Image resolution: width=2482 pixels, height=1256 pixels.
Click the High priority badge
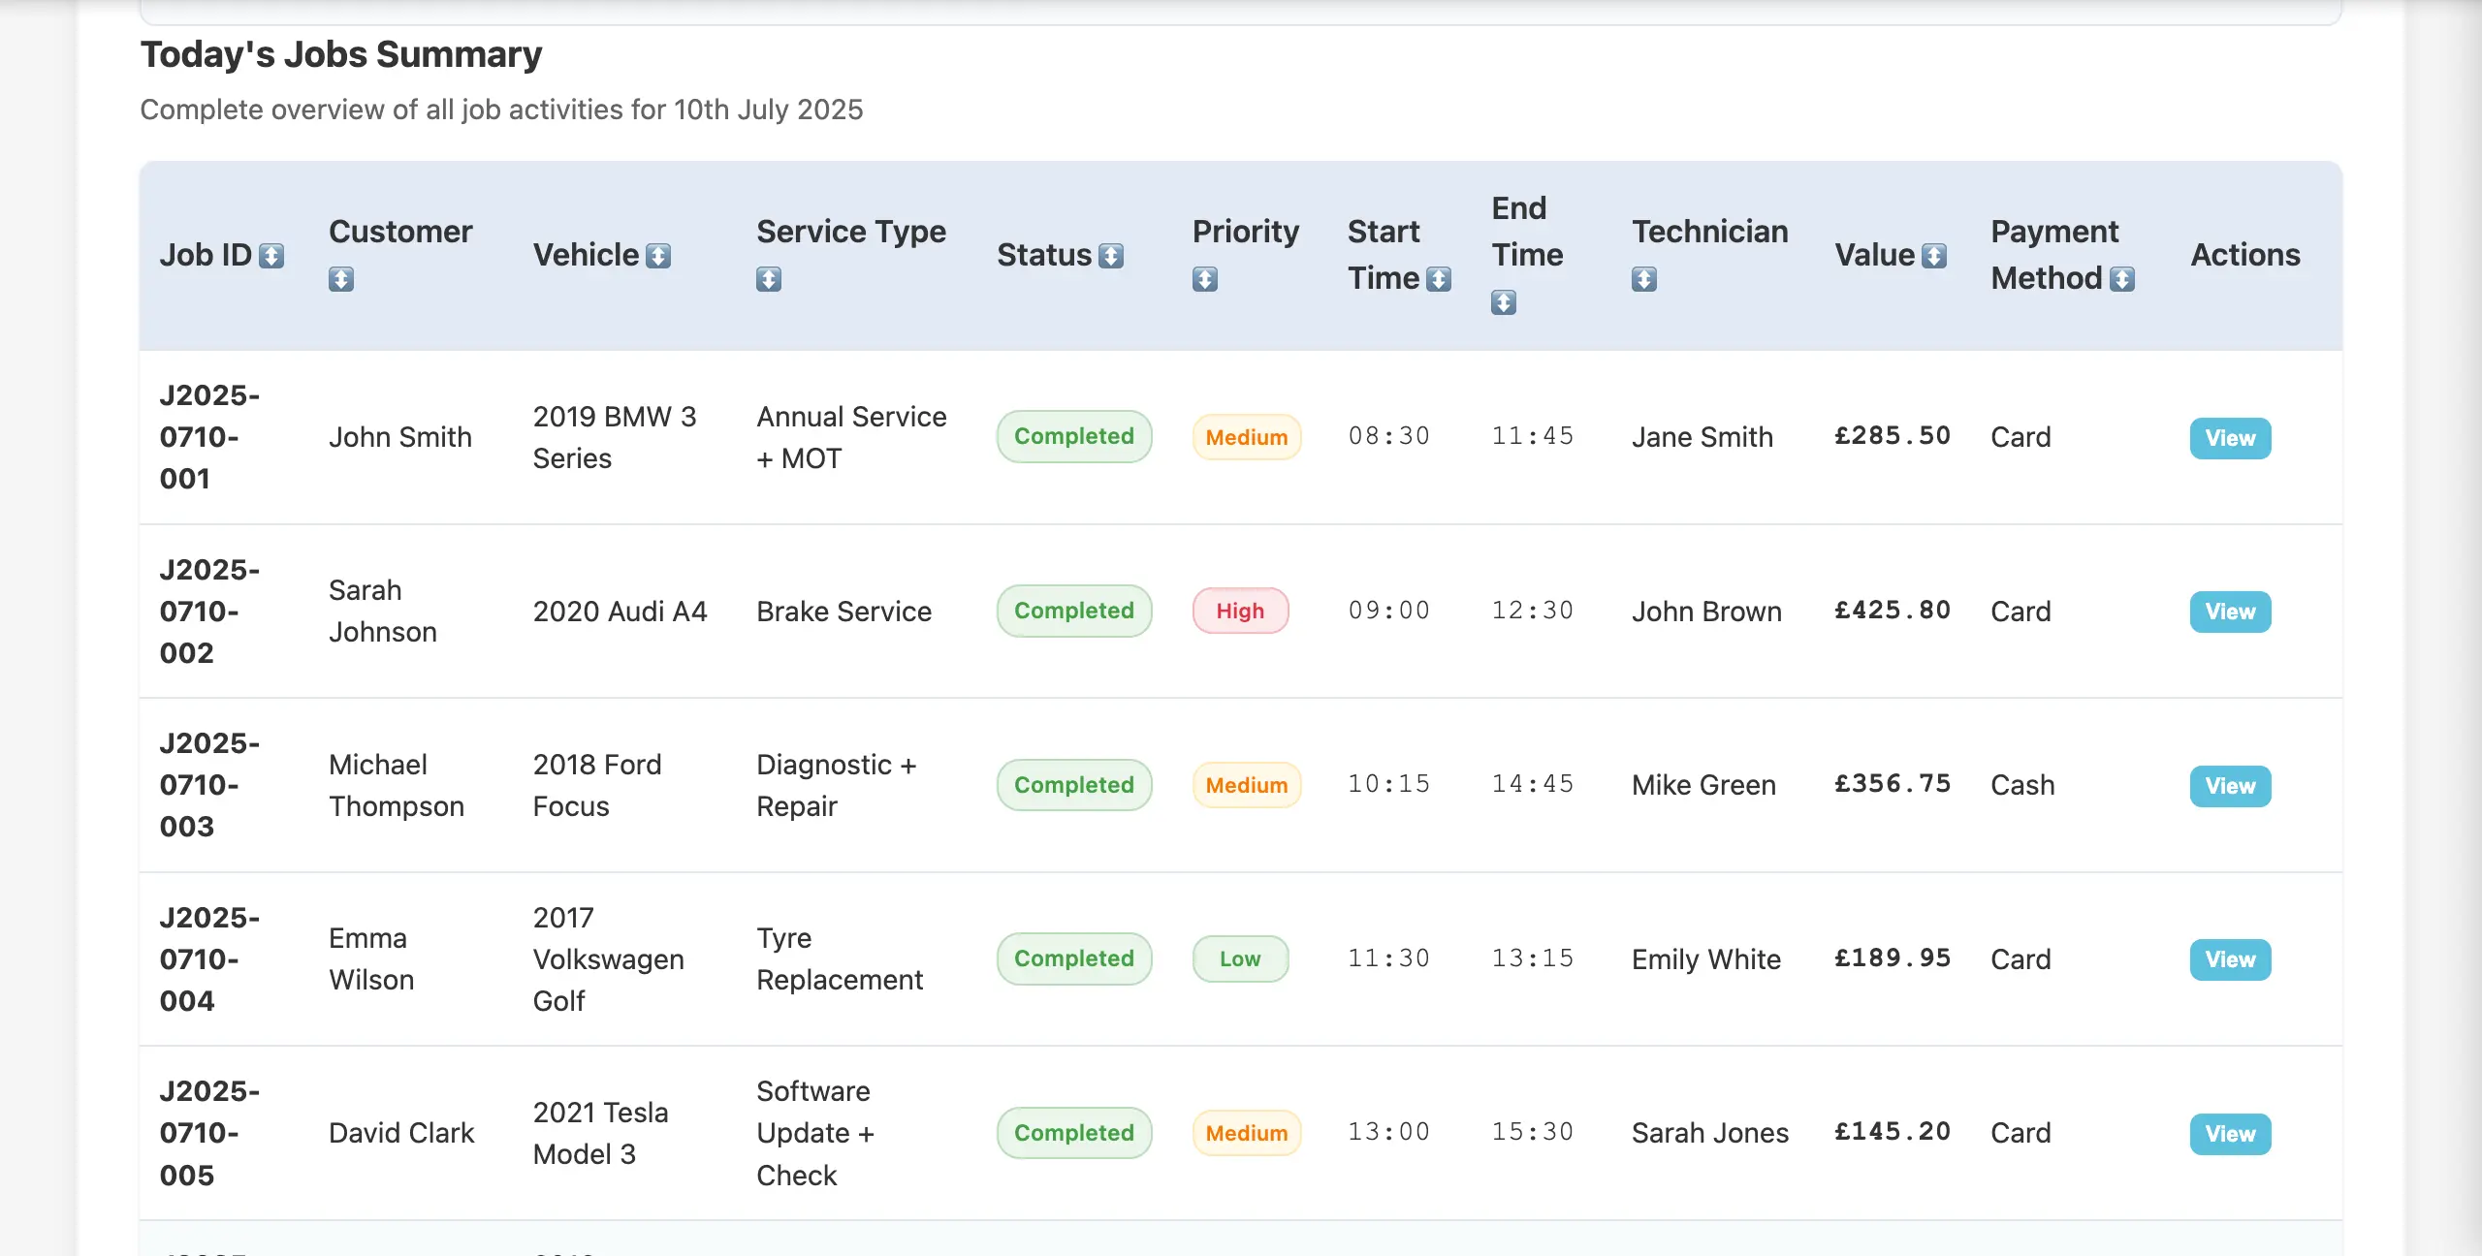point(1240,612)
